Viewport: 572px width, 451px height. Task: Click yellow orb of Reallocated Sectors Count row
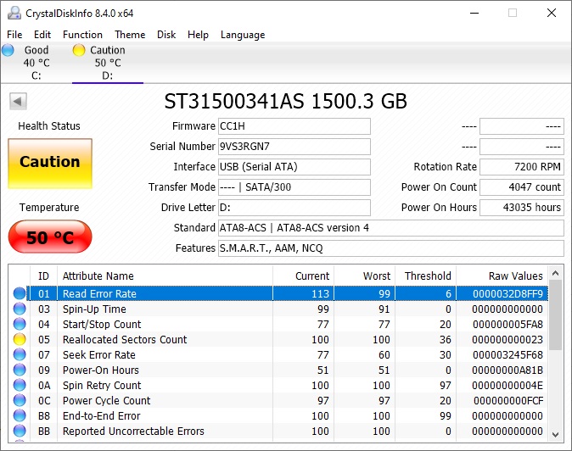click(x=20, y=340)
